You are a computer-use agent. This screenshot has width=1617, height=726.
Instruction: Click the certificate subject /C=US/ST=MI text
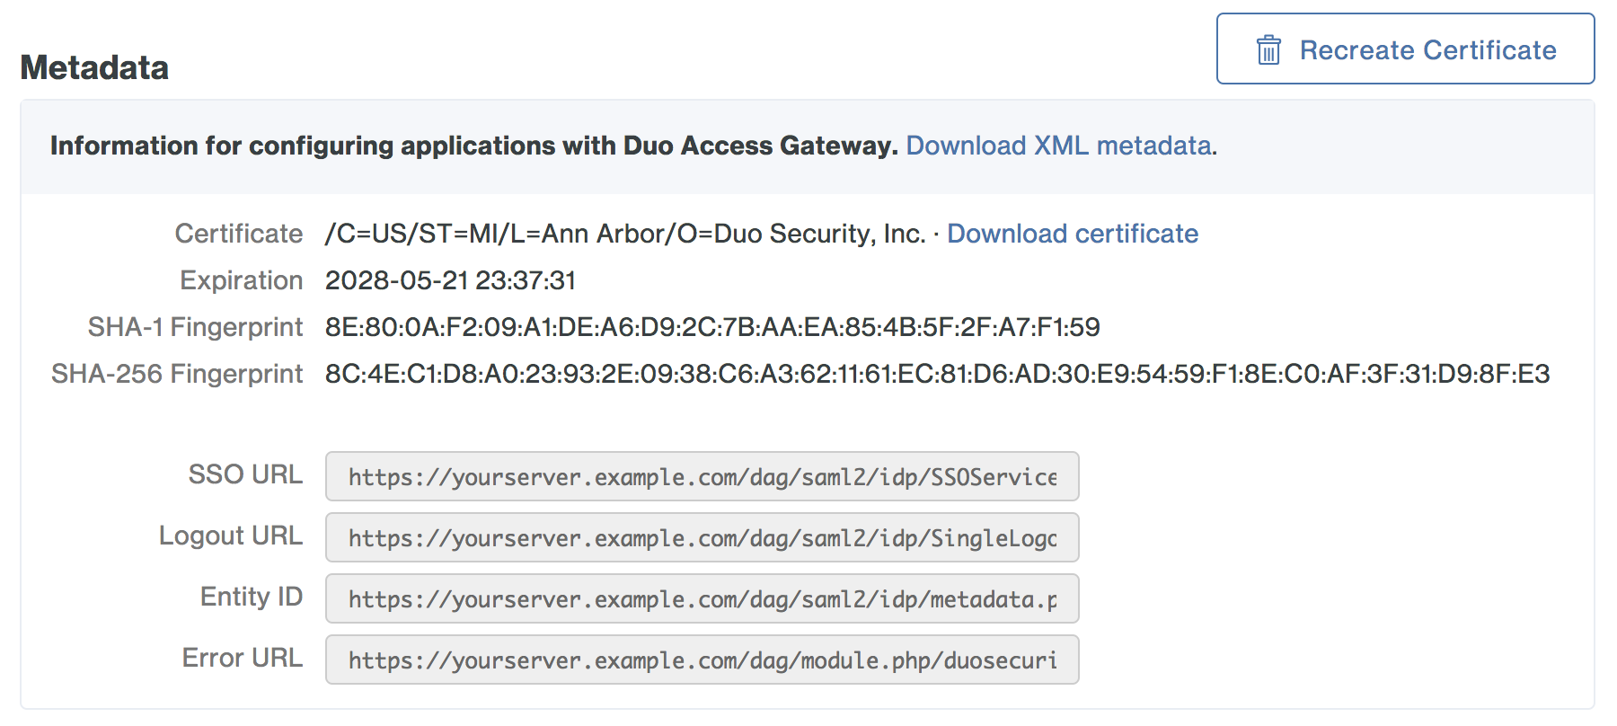[x=624, y=234]
